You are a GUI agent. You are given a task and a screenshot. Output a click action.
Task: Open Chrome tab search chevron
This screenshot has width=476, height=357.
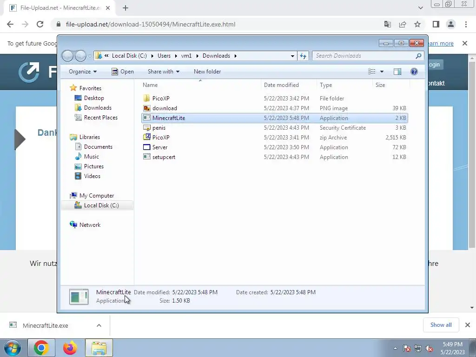(420, 8)
